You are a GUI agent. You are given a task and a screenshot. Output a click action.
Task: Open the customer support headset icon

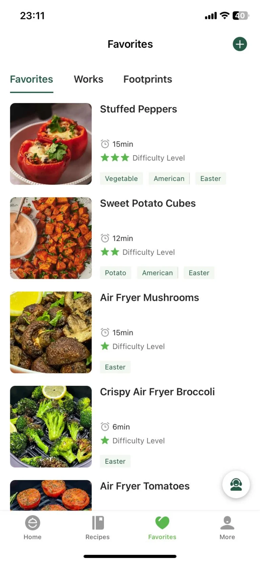pos(236,484)
